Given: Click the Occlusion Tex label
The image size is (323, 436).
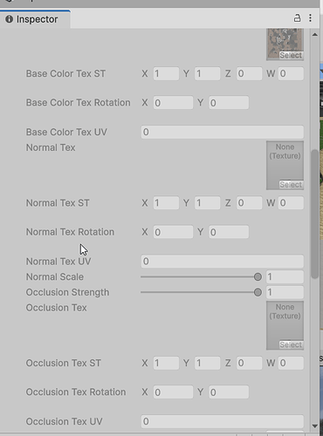Looking at the screenshot, I should 56,308.
